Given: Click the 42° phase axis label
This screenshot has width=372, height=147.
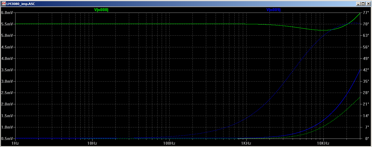Looking at the screenshot, I should [366, 70].
